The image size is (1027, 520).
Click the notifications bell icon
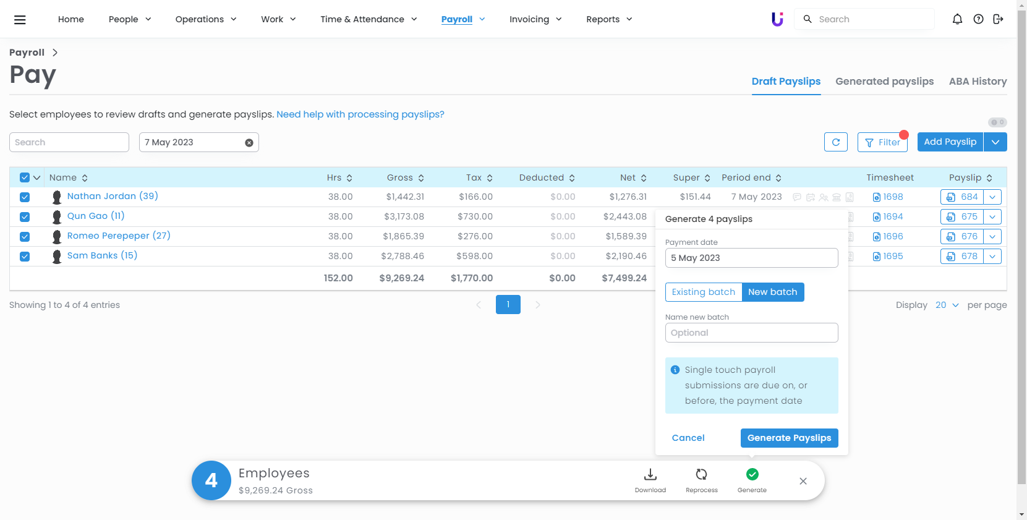[957, 19]
